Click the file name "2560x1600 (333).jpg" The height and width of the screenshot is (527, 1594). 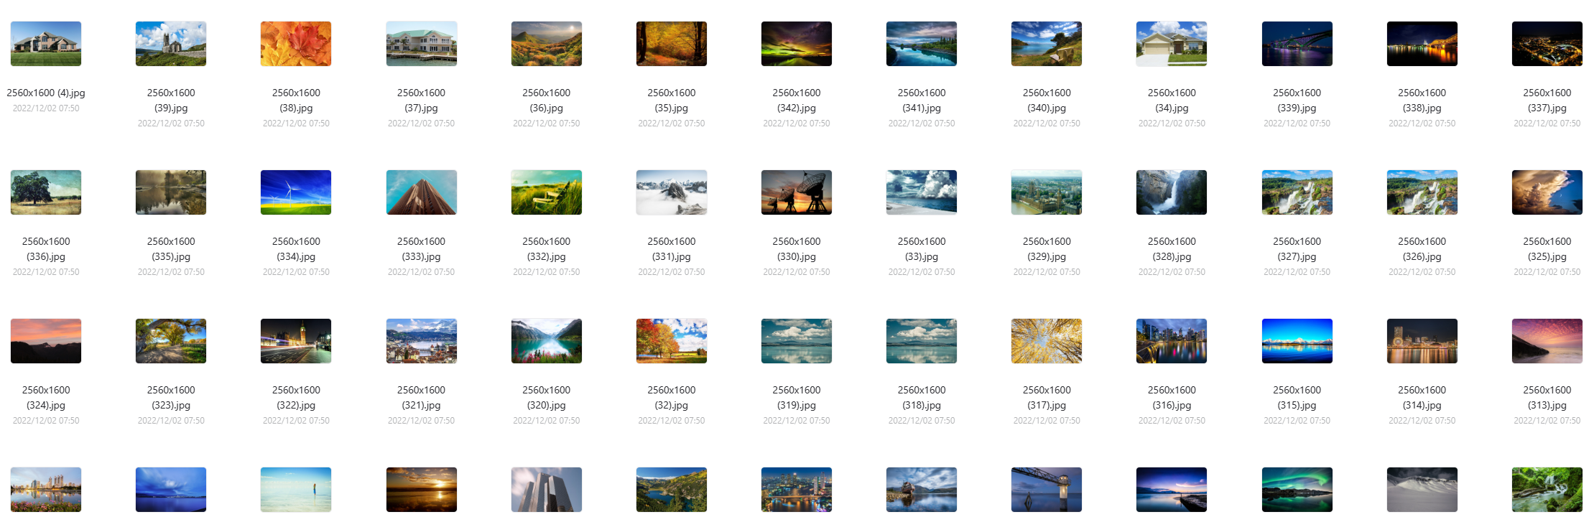[421, 249]
